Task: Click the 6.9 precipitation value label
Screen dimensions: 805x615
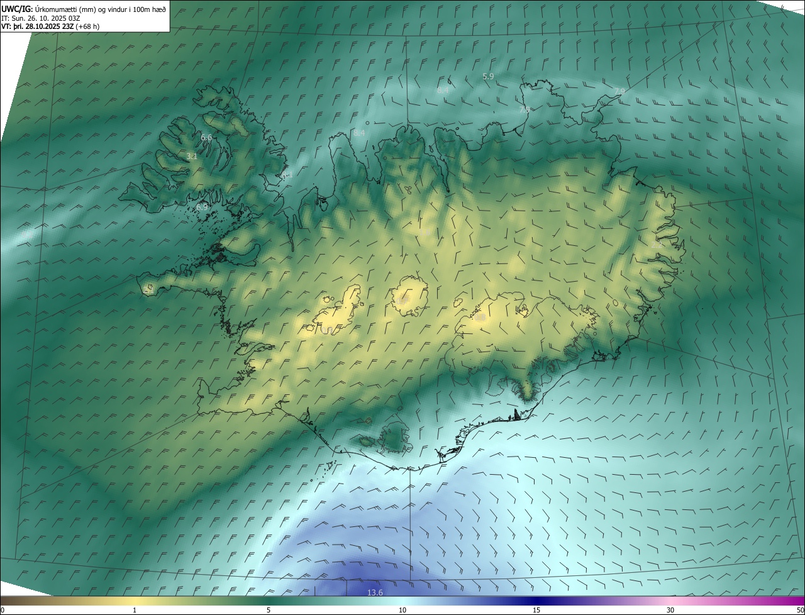Action: click(202, 207)
